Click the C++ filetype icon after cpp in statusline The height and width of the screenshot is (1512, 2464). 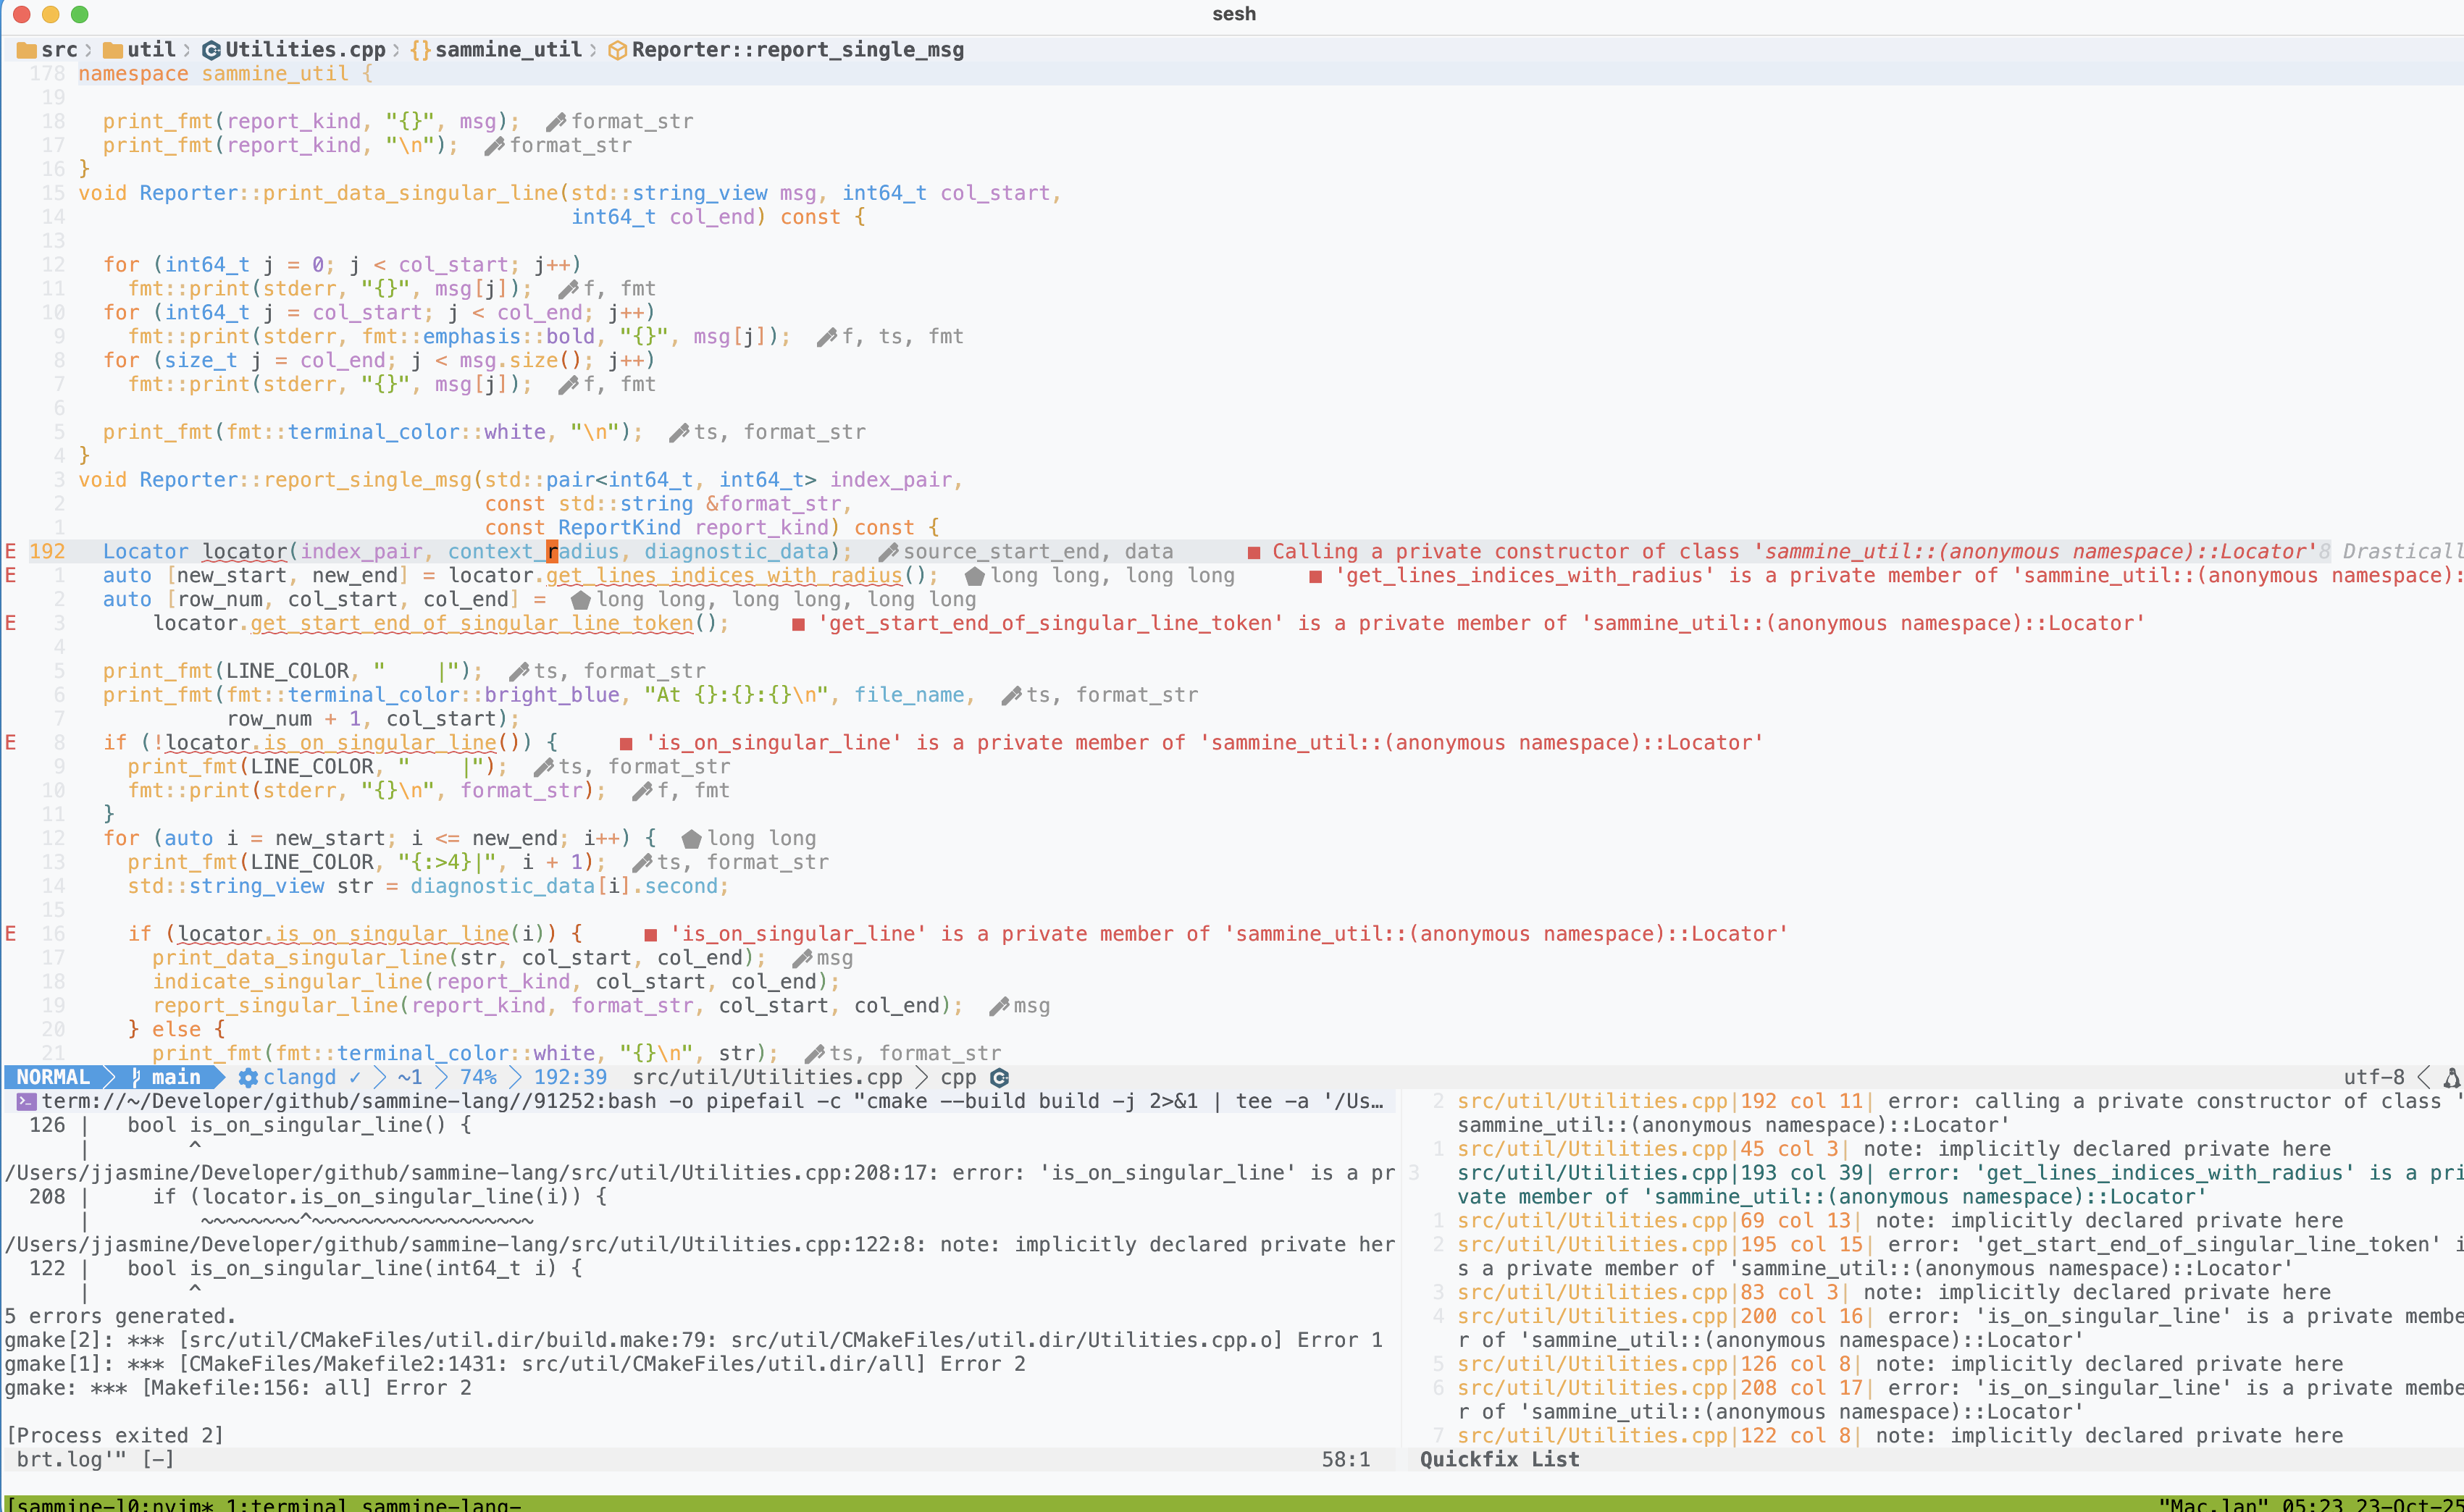click(x=999, y=1077)
